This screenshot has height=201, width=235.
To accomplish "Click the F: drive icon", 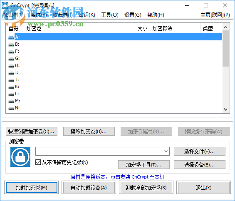I will (x=11, y=52).
